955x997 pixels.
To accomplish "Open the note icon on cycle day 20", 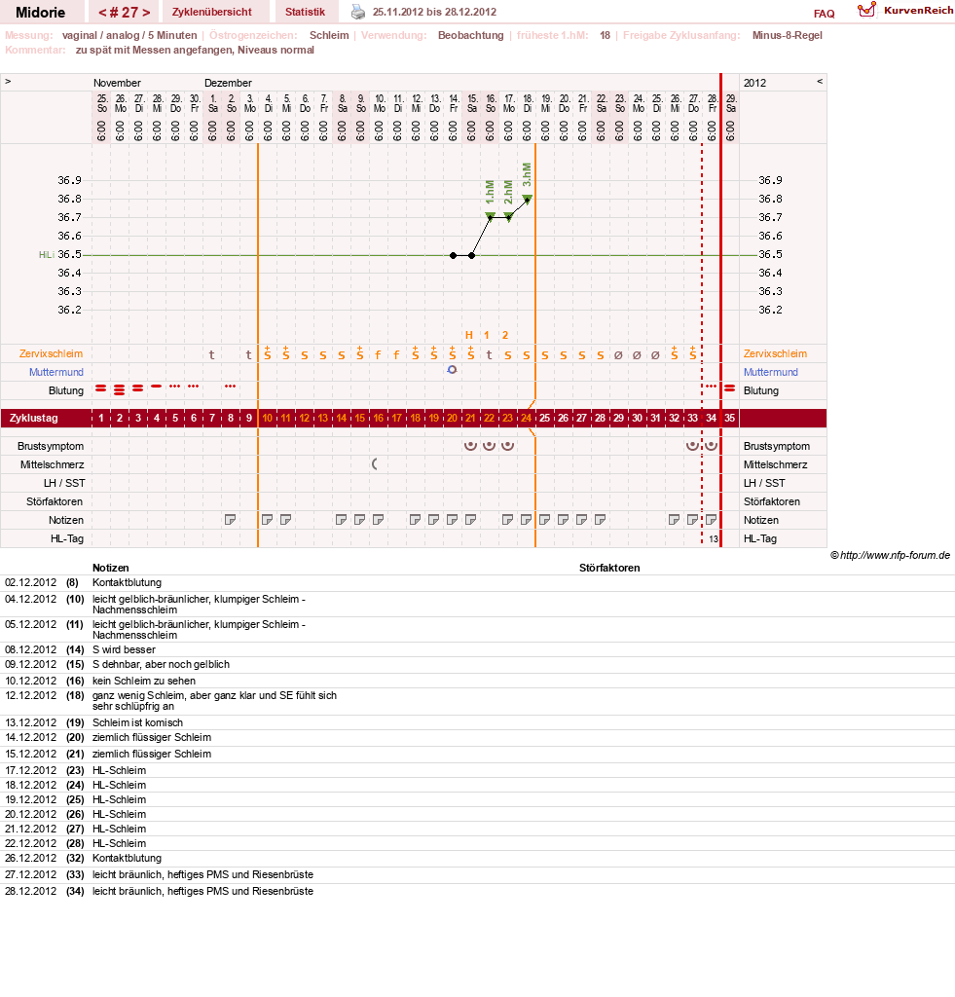I will coord(452,520).
